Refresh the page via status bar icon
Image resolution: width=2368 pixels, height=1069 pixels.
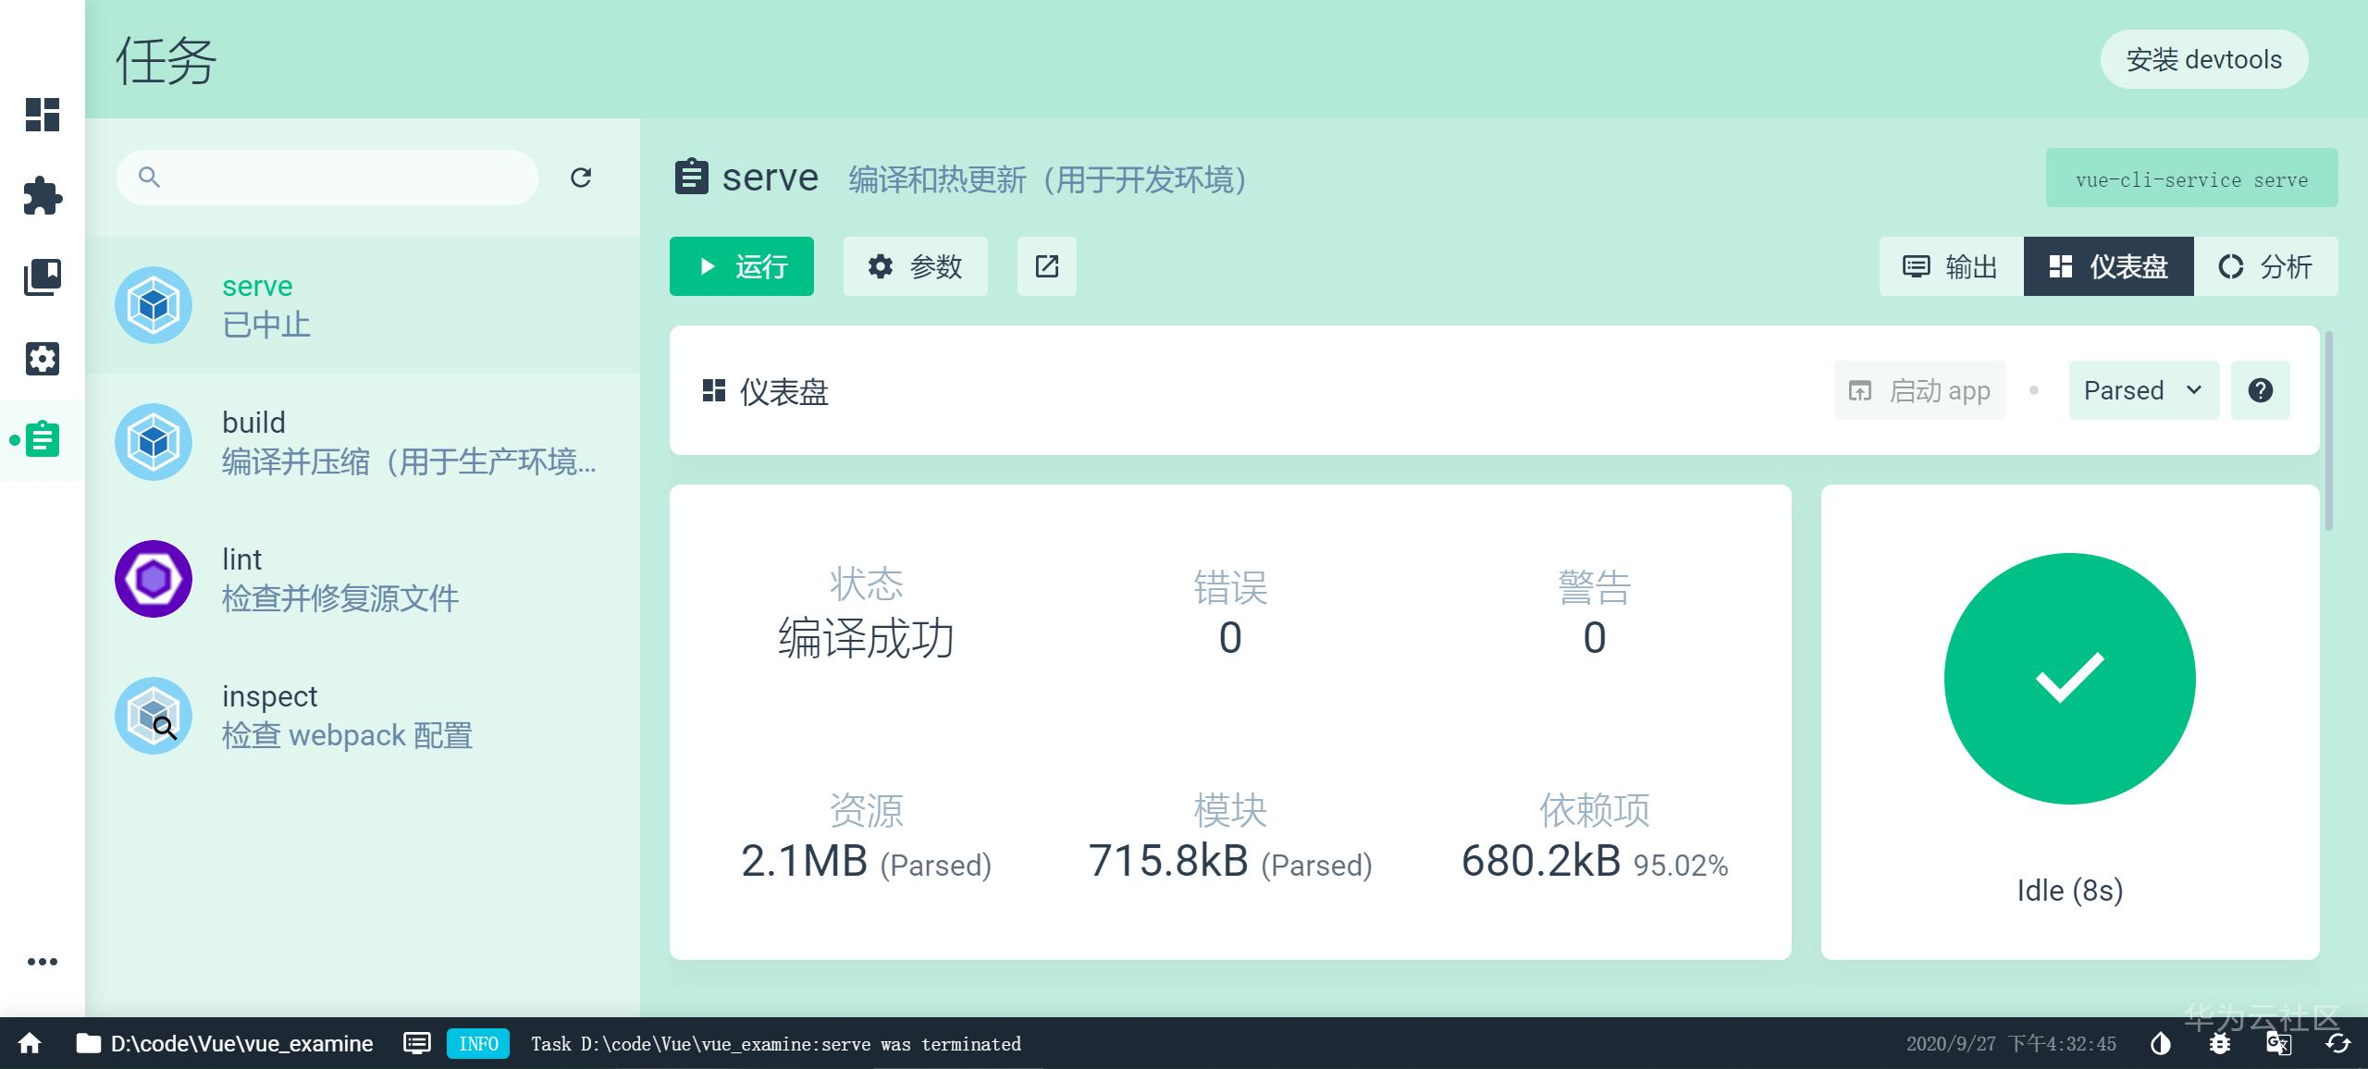(2337, 1043)
